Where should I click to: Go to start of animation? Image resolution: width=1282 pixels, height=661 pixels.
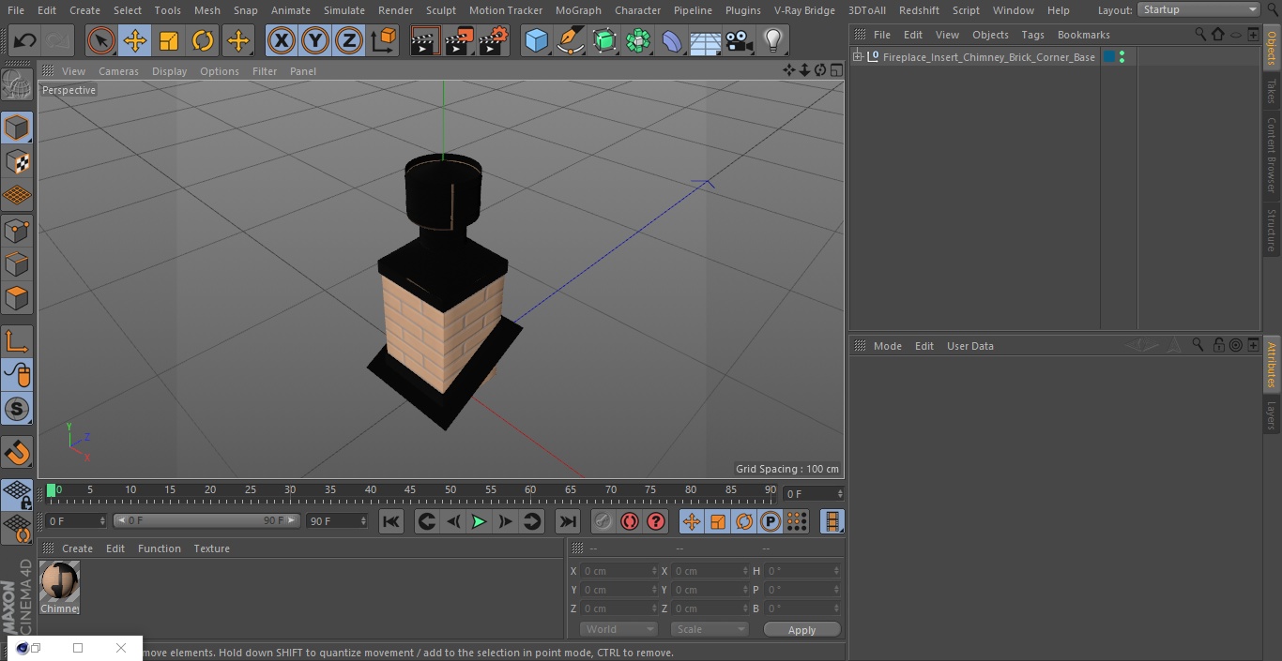coord(391,521)
